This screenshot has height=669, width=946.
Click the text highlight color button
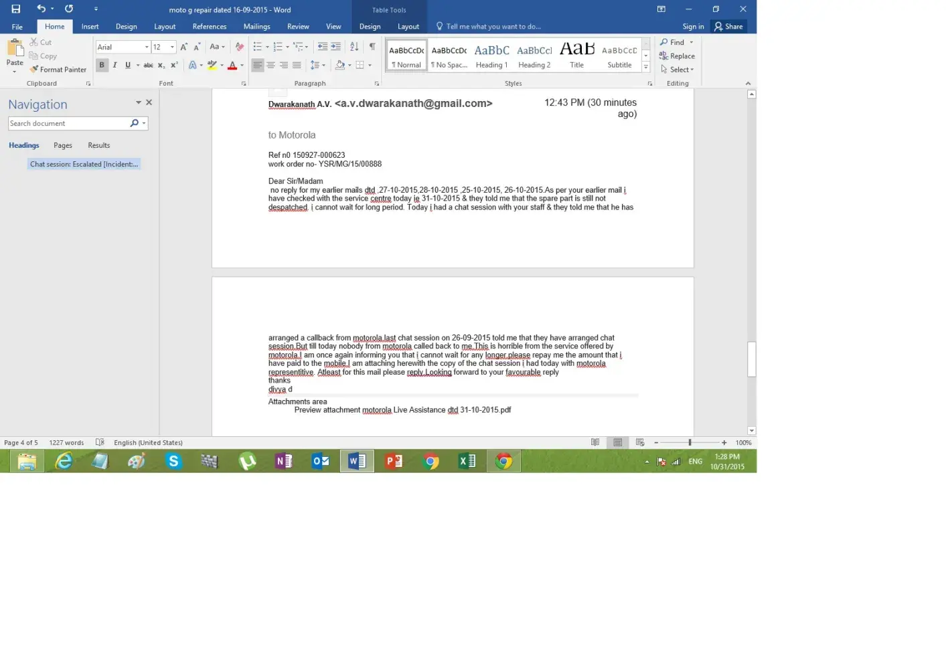click(x=212, y=66)
